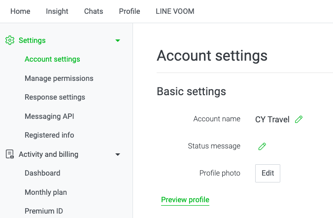The height and width of the screenshot is (218, 333).
Task: Open Manage permissions page
Action: coord(59,78)
